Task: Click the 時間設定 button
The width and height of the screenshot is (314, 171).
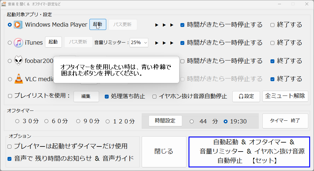Action: [165, 121]
